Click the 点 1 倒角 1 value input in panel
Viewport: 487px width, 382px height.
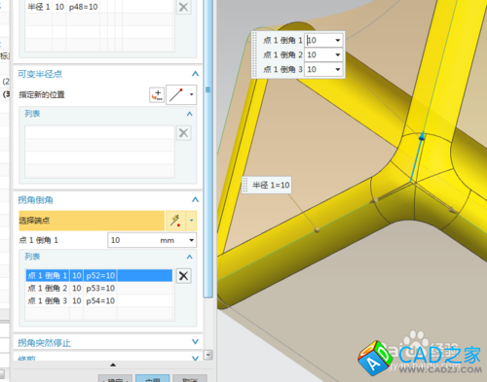click(x=133, y=240)
